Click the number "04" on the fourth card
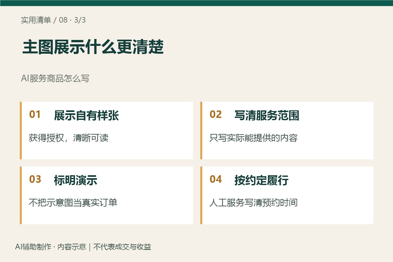393x262 pixels. 215,179
